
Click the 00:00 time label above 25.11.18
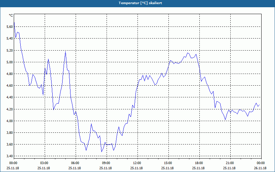13,163
